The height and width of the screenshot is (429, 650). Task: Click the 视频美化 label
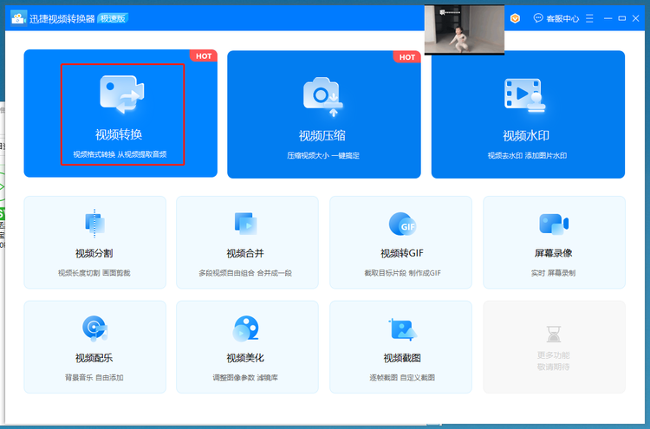[x=245, y=358]
